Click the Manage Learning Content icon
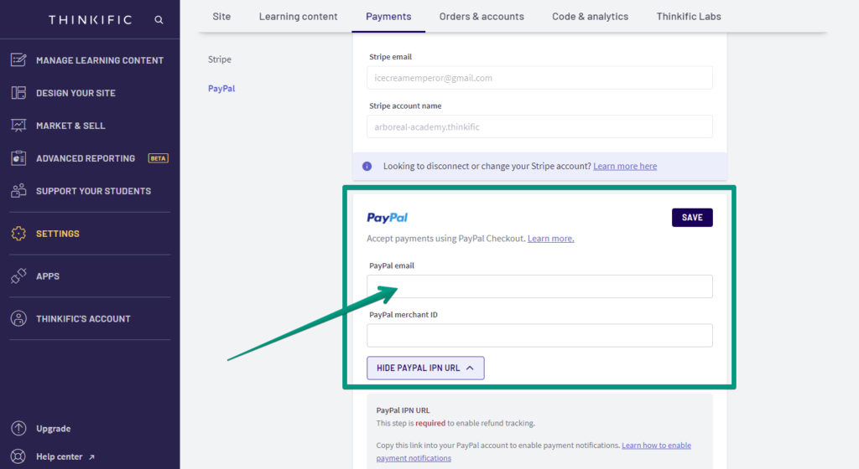The image size is (859, 469). pos(18,60)
